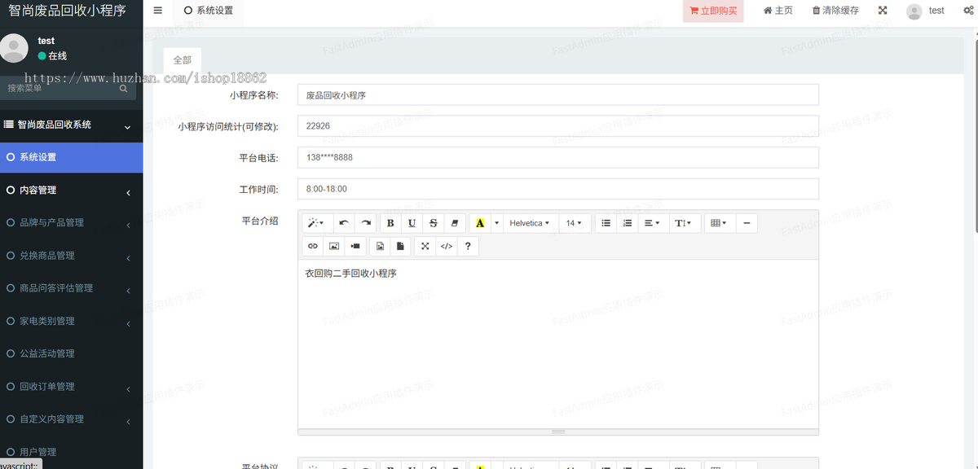Click the select-file document icon
Screen dimensions: 978x469
click(401, 246)
